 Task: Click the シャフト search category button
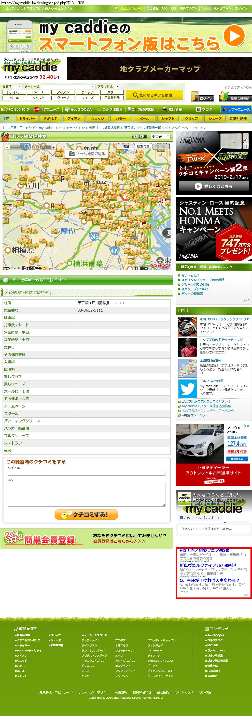coord(39,98)
